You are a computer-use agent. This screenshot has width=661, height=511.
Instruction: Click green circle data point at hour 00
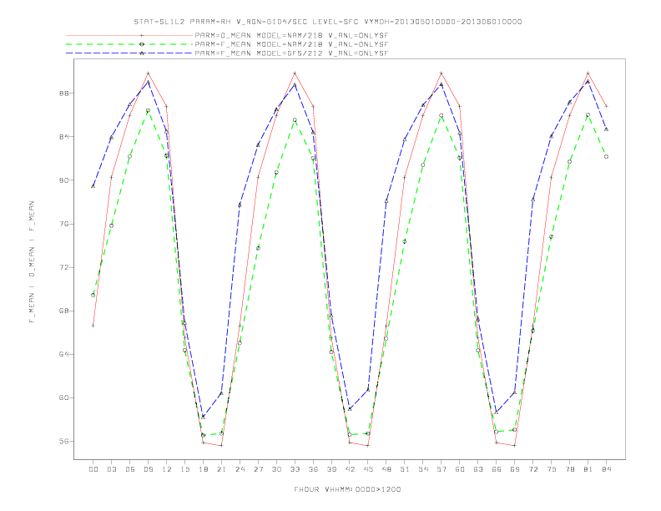pos(93,295)
